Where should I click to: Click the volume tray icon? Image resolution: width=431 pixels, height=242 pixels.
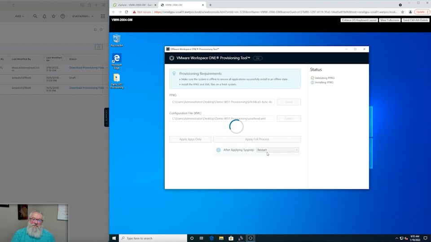406,238
